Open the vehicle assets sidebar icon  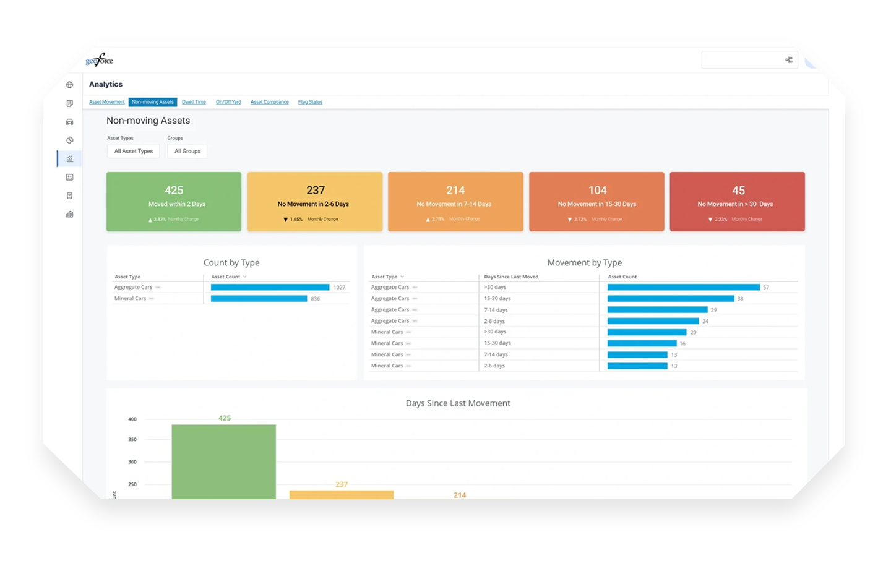tap(70, 122)
